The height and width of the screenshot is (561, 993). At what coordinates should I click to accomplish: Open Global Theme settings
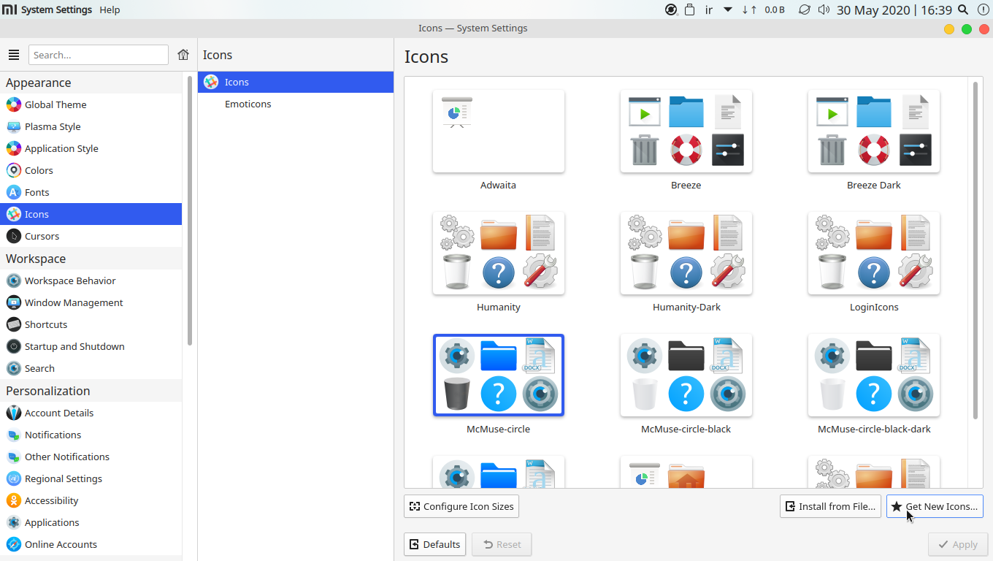click(x=55, y=104)
